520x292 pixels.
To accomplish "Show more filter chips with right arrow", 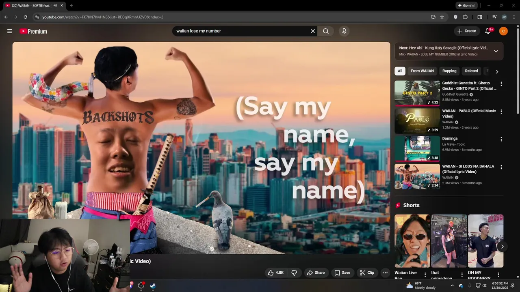I will click(x=497, y=71).
